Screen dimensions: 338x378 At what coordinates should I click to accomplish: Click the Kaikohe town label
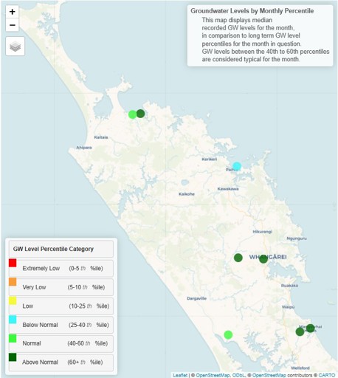pyautogui.click(x=187, y=194)
